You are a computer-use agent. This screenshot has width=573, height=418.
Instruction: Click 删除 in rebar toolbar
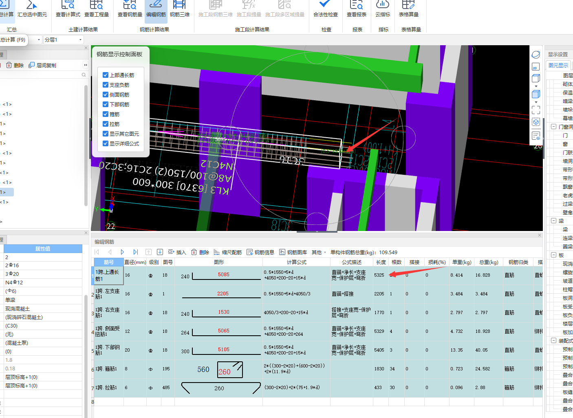pos(200,253)
